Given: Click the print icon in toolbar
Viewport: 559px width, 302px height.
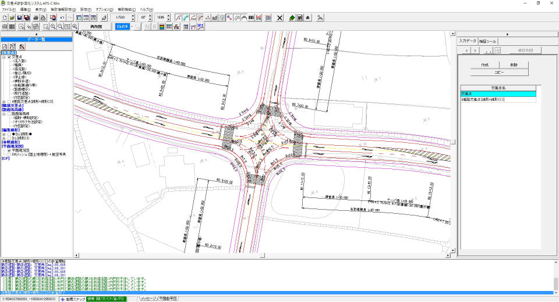Looking at the screenshot, I should [36, 17].
